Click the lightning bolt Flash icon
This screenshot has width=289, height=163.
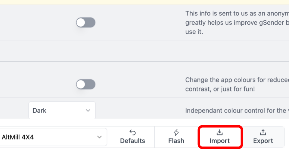[x=176, y=133]
